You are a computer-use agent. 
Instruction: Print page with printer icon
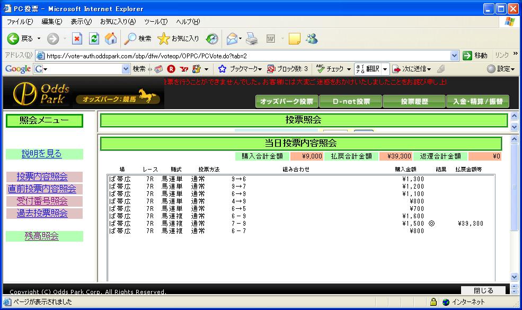[252, 39]
